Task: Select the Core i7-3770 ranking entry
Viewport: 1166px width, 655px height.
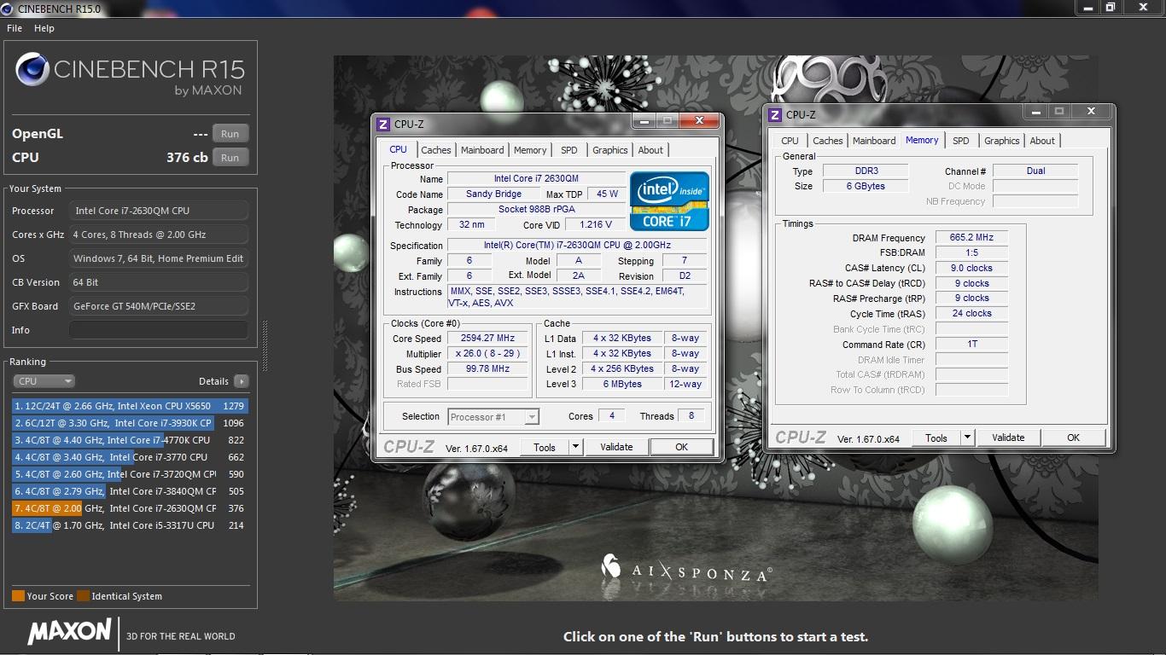Action: (130, 457)
